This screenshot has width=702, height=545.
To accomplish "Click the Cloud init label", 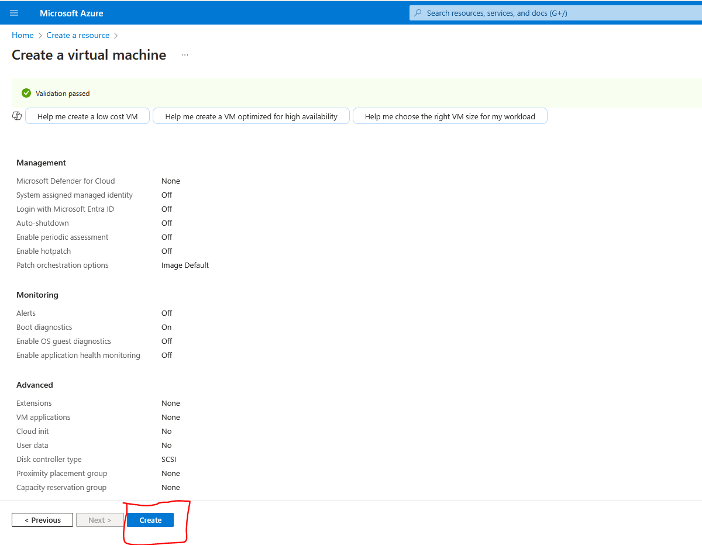I will point(33,431).
